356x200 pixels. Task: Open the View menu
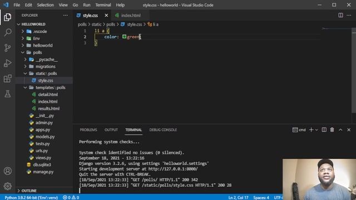click(x=63, y=5)
